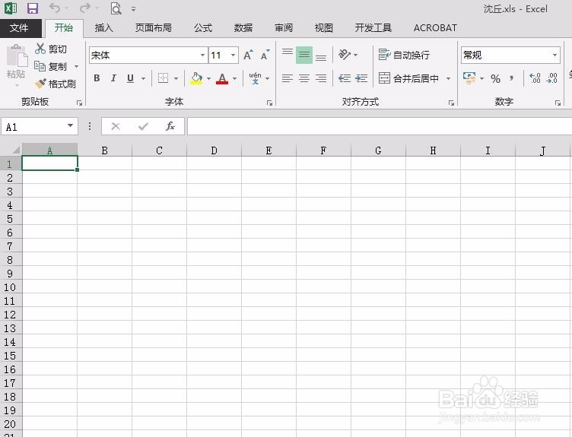Viewport: 572px width, 437px height.
Task: Open Print Preview from quick access toolbar
Action: [x=116, y=8]
